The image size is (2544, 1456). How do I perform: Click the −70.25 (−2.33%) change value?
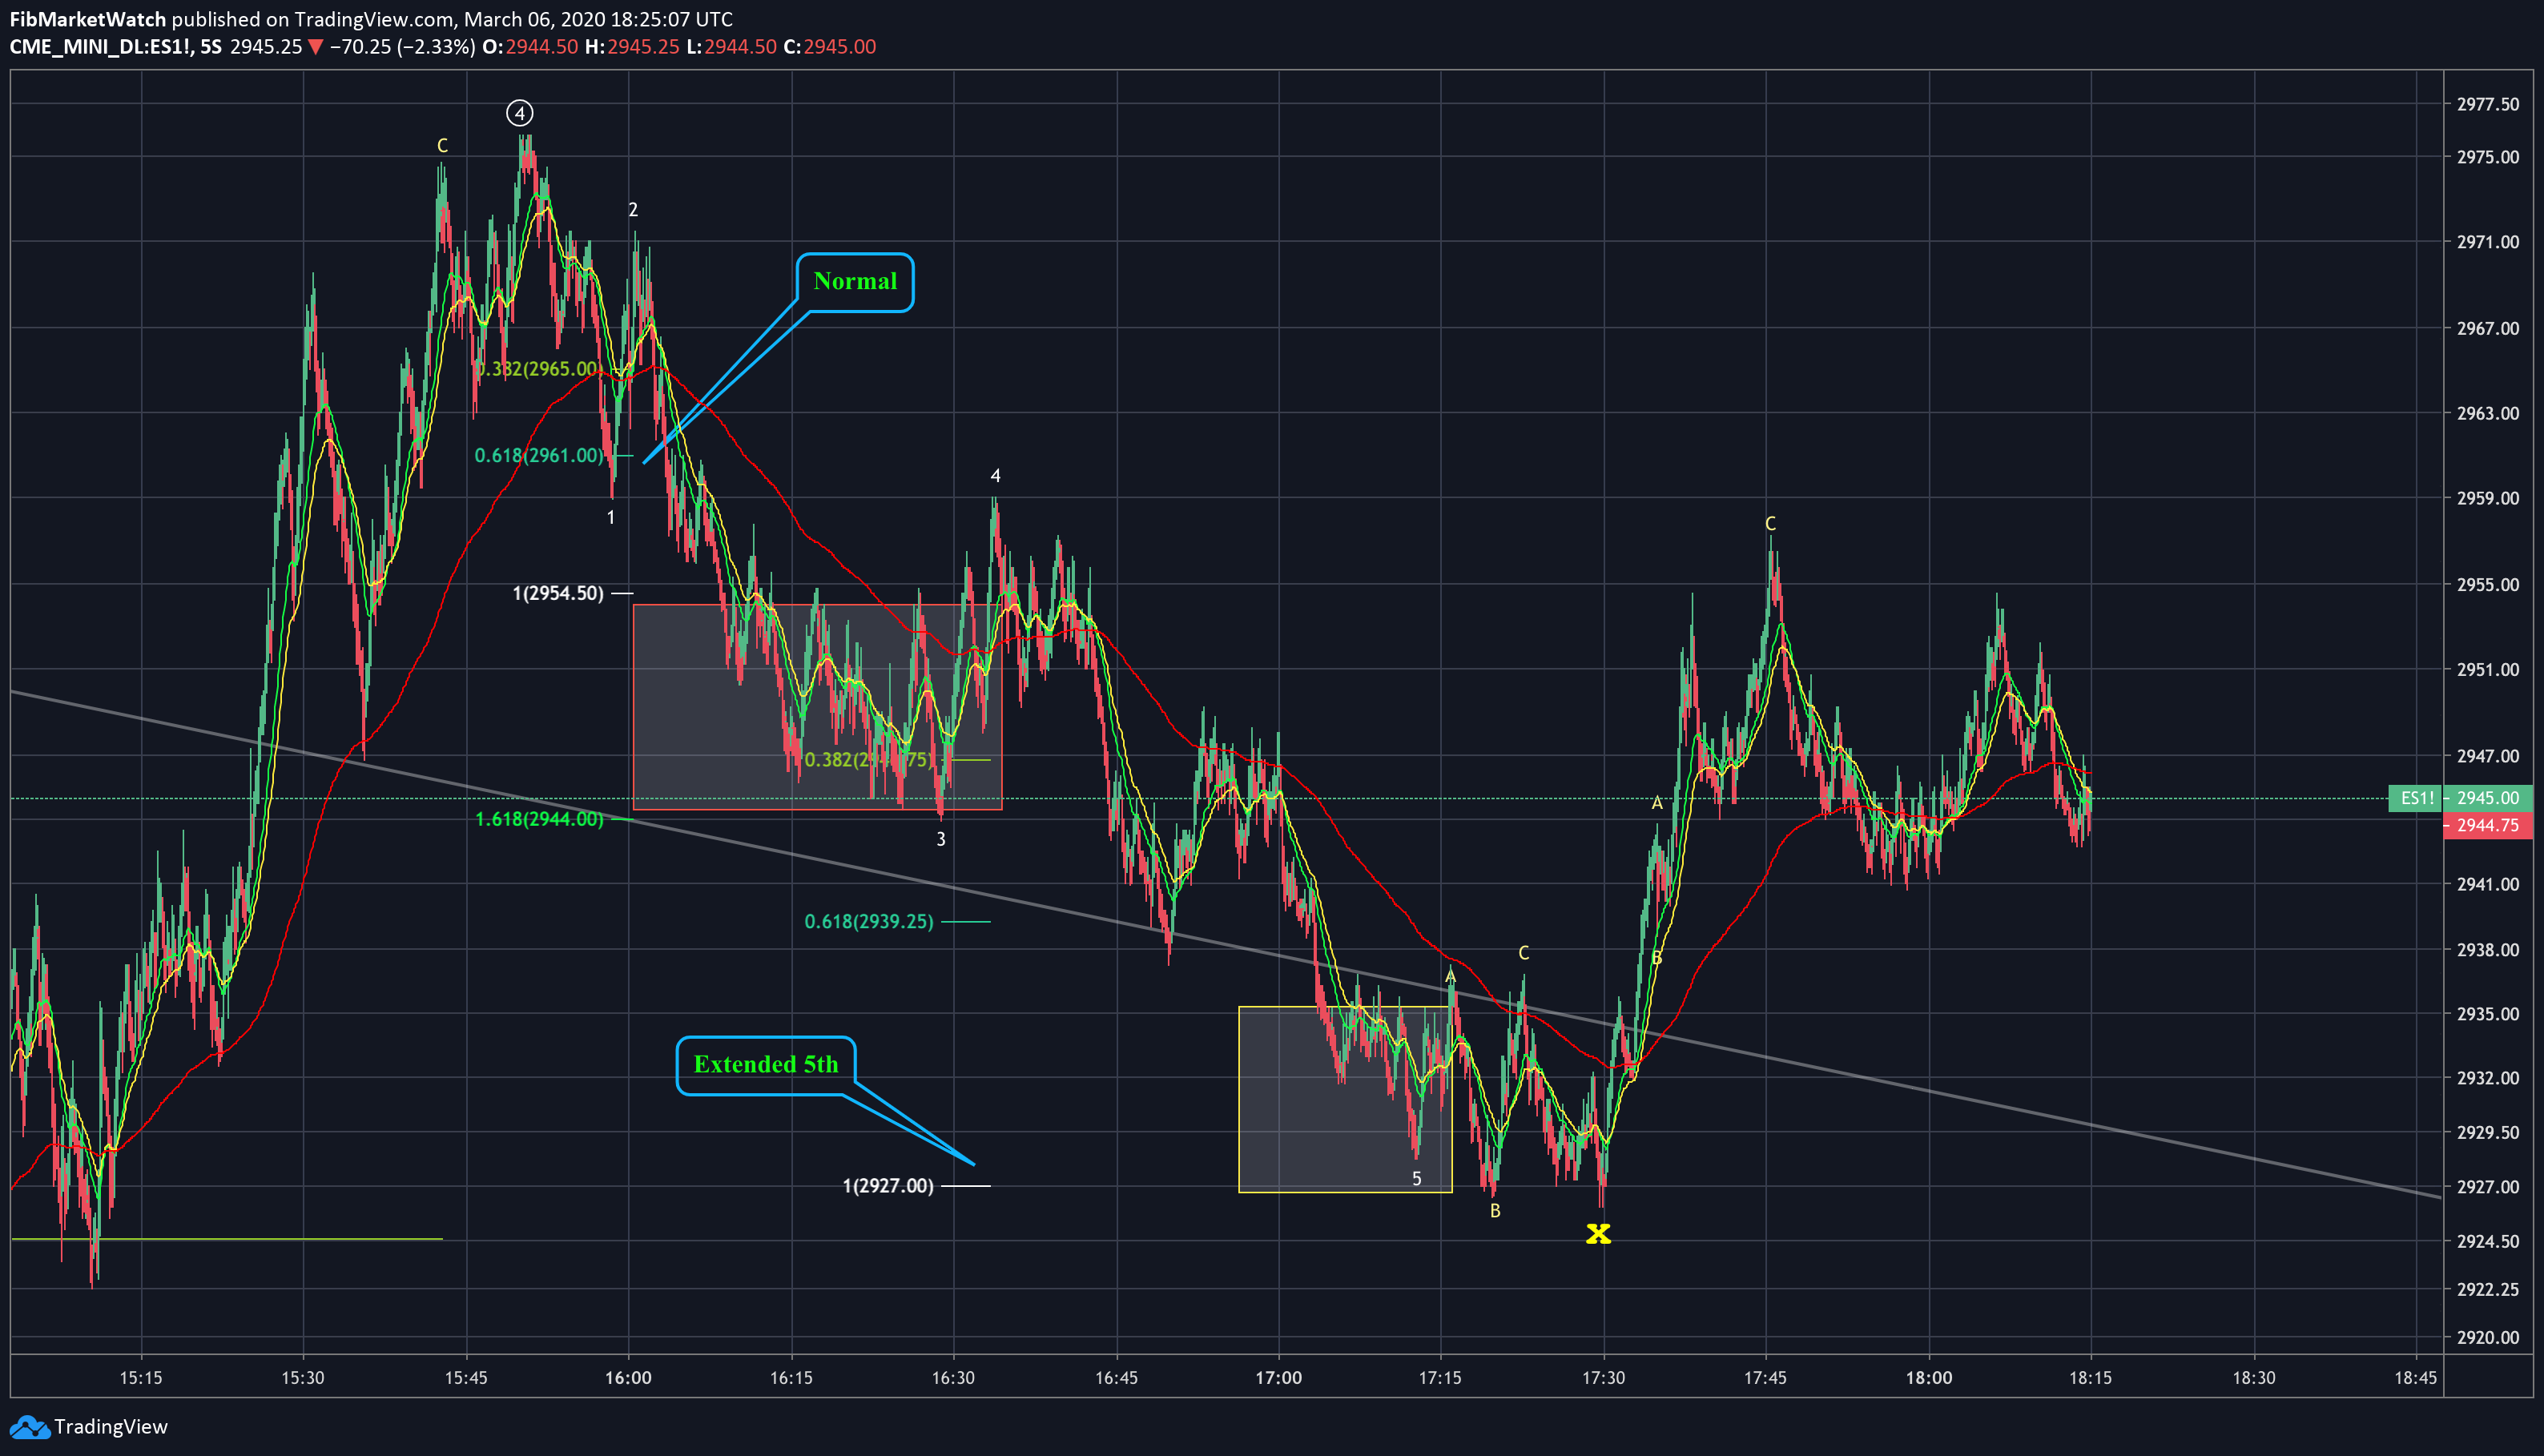(x=402, y=47)
